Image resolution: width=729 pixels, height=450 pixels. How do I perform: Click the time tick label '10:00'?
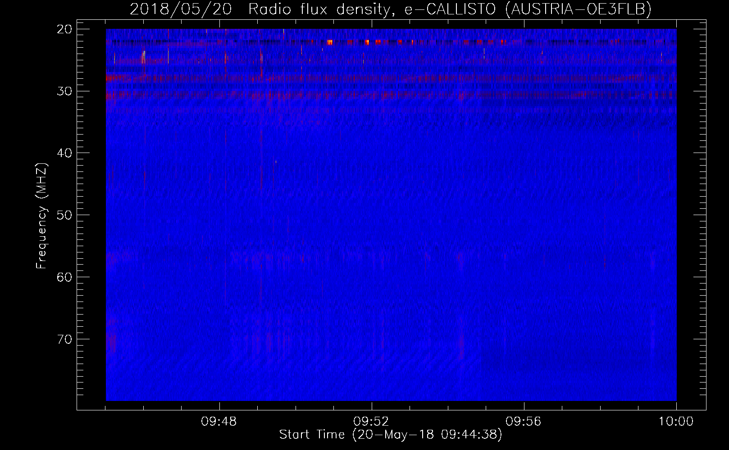[x=676, y=422]
